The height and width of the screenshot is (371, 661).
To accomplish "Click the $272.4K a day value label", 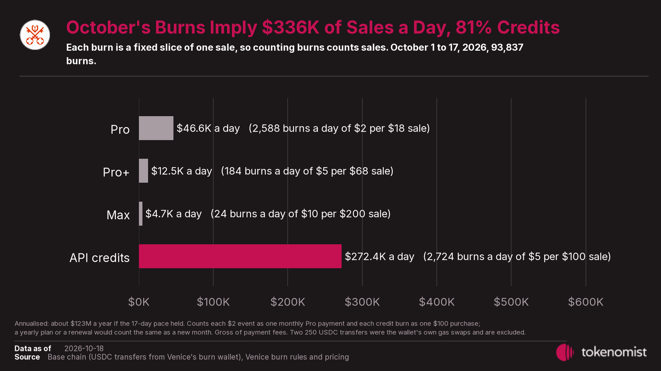I will (x=379, y=256).
